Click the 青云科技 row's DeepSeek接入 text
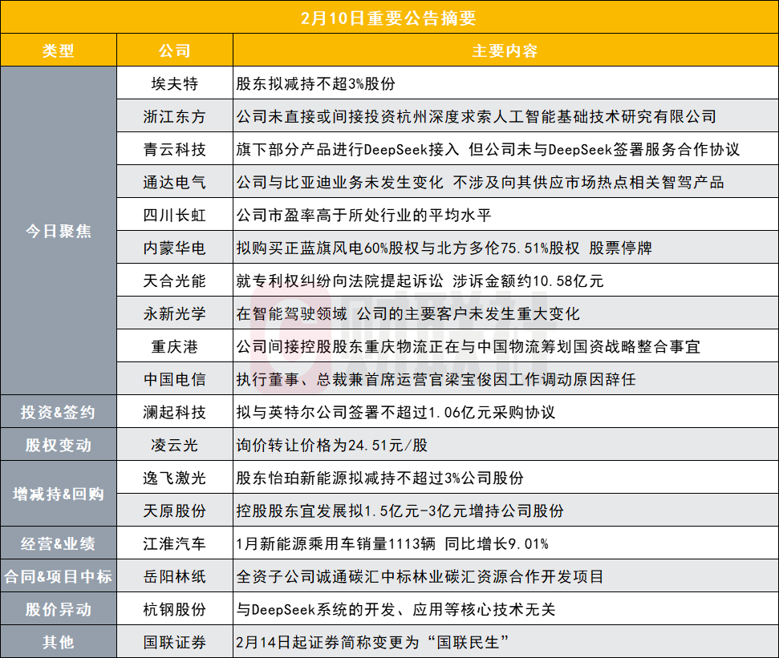This screenshot has height=658, width=779. click(x=488, y=149)
